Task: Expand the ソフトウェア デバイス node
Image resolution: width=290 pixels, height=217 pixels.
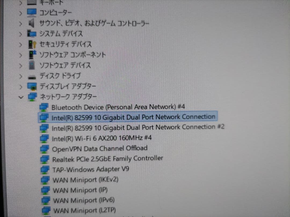Action: (21, 66)
